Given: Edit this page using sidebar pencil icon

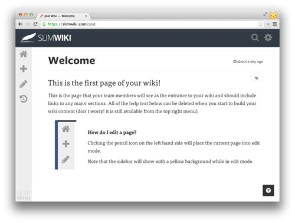Looking at the screenshot, I should click(24, 84).
